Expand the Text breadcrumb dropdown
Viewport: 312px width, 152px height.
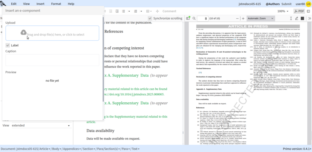[138, 149]
